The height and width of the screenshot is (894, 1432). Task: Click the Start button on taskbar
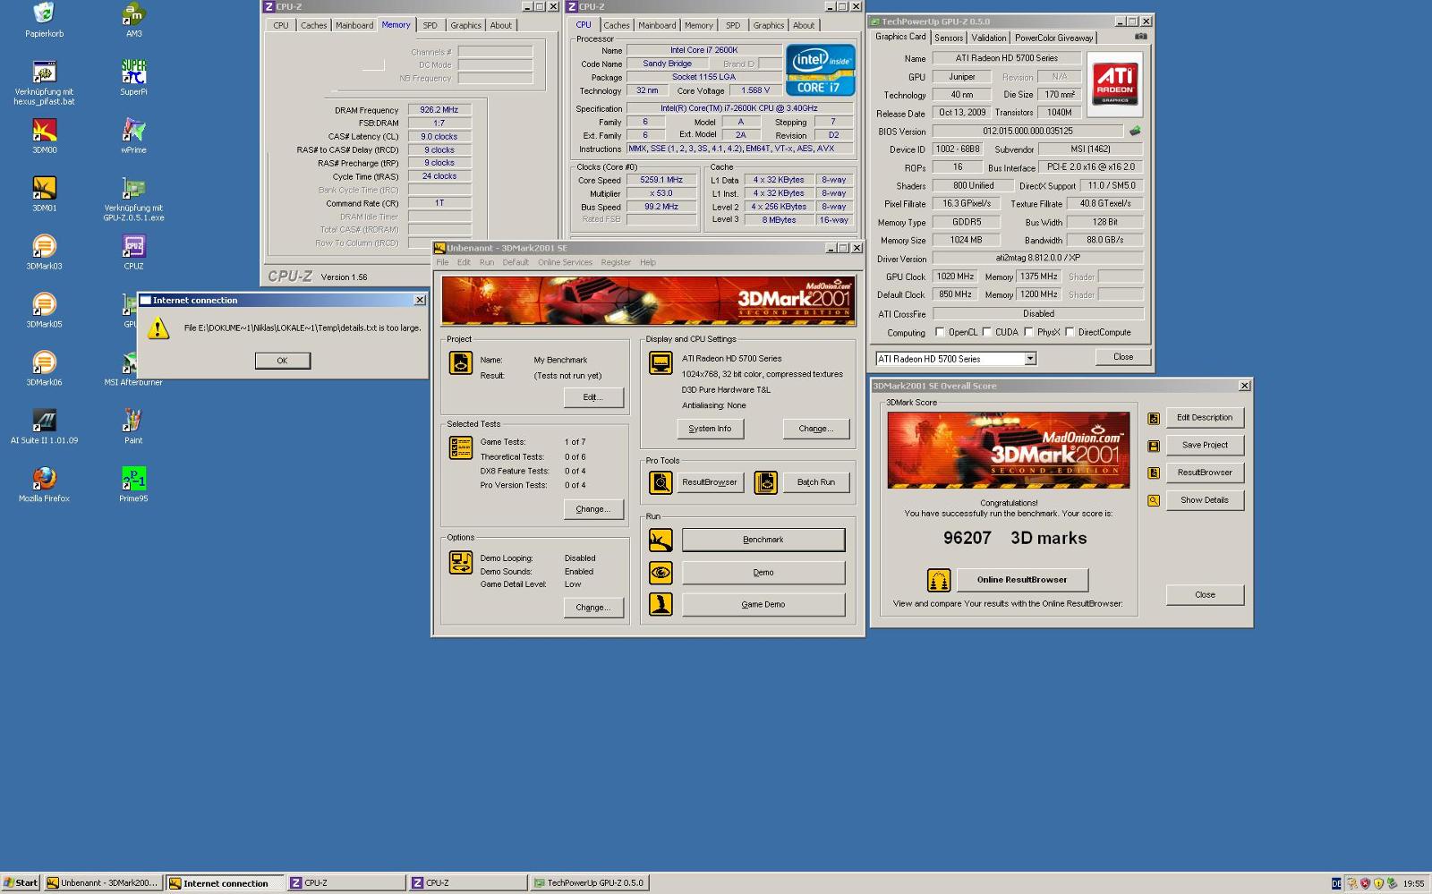pos(21,883)
